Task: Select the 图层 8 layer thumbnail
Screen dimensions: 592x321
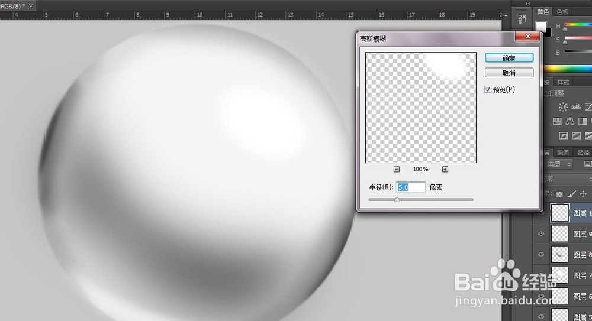Action: (x=559, y=255)
